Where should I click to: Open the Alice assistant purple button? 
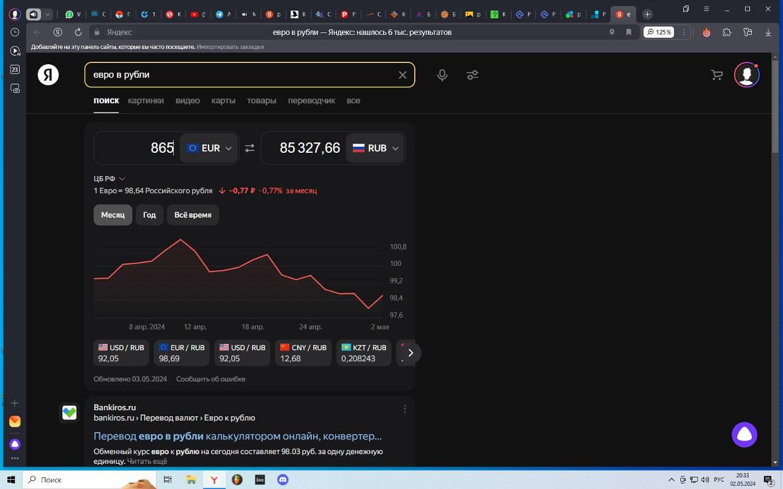744,435
